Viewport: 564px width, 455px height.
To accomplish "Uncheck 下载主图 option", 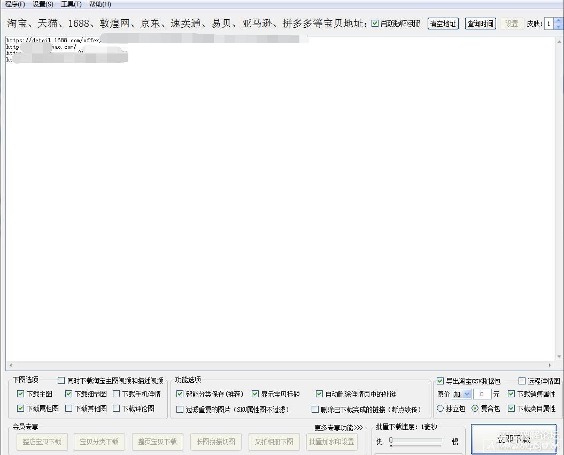I will point(21,394).
